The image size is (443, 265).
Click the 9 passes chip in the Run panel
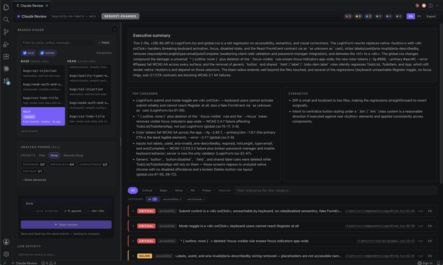pyautogui.click(x=73, y=211)
